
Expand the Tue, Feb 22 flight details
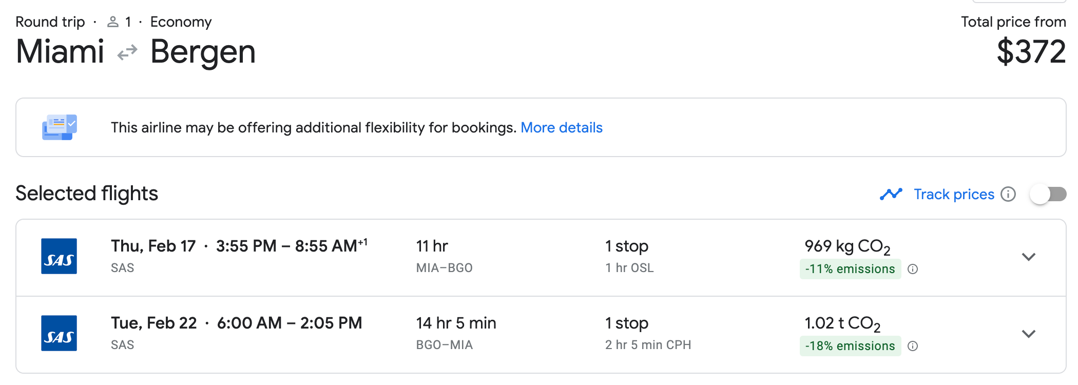1028,334
